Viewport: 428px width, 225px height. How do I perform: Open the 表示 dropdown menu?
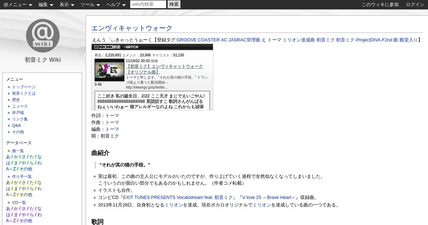point(67,5)
